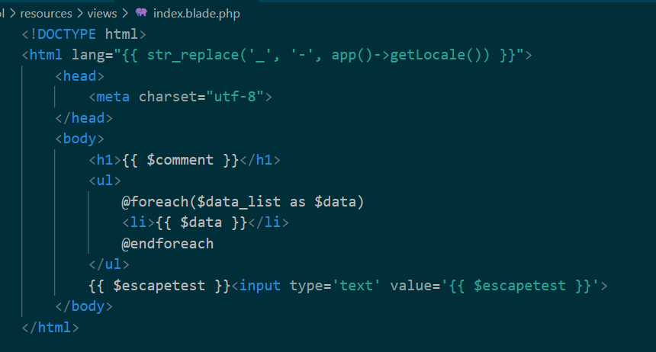Click the $data variable inside li
Viewport: 656px width, 352px height.
201,222
